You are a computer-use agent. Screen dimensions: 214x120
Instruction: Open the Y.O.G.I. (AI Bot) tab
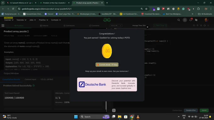(x=47, y=79)
